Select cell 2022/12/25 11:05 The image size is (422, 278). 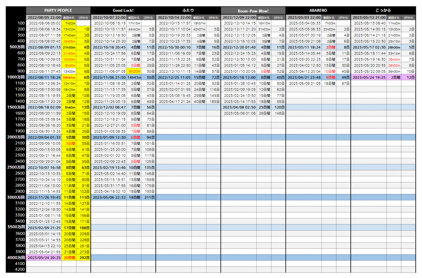(x=174, y=77)
